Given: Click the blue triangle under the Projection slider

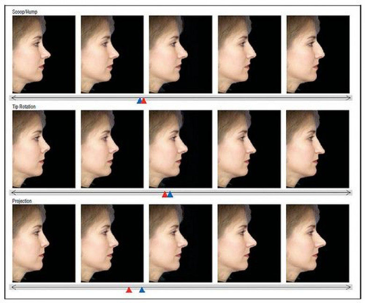Looking at the screenshot, I should pyautogui.click(x=142, y=290).
